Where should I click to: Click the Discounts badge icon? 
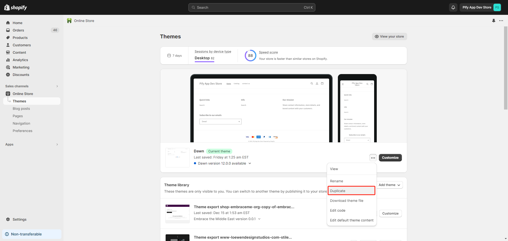(8, 75)
